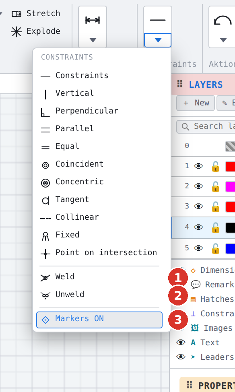
Task: Pick the Tangent constraint icon
Action: coord(45,200)
